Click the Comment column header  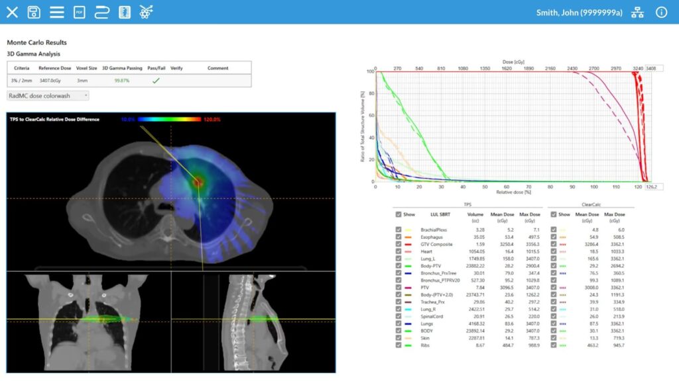[217, 68]
